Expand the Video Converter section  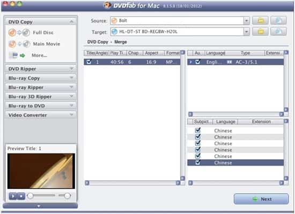(x=71, y=115)
